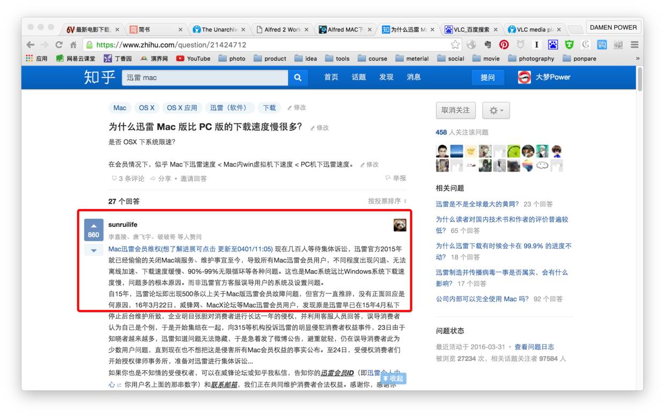Upvote the sunruilife answer
This screenshot has width=665, height=416.
pos(93,229)
